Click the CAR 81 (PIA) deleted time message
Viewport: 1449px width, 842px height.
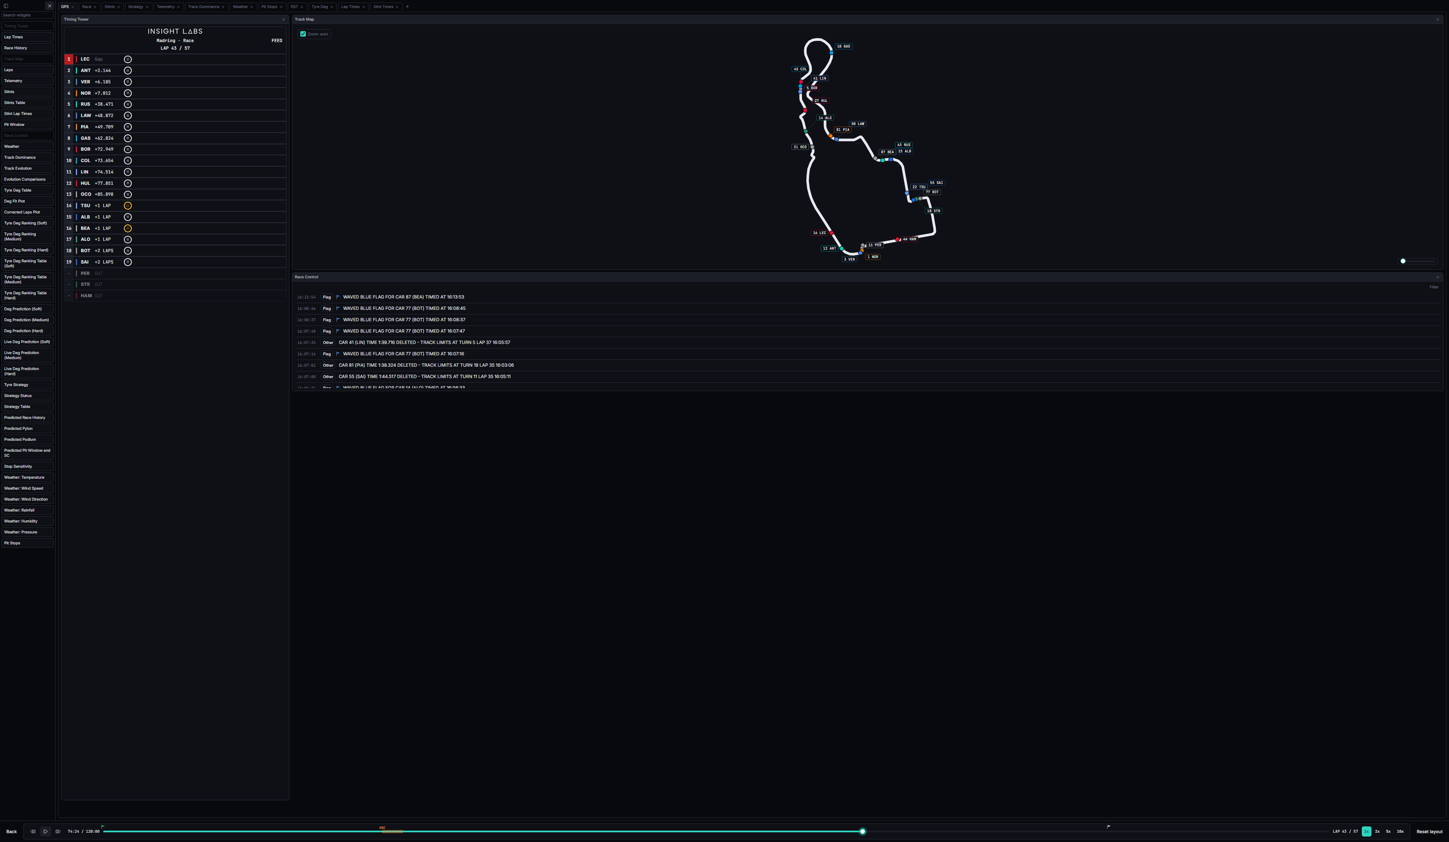(426, 365)
